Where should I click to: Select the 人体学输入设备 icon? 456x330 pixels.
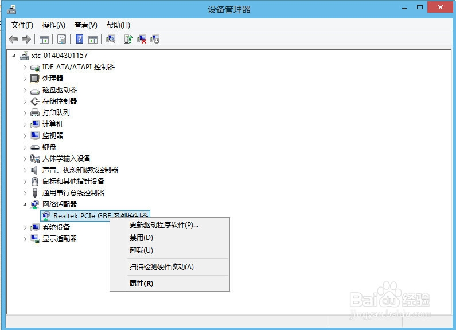pos(35,159)
